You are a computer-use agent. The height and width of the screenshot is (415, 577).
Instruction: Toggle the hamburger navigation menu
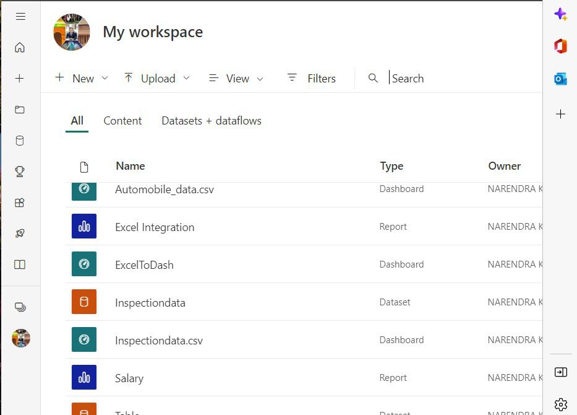click(20, 17)
